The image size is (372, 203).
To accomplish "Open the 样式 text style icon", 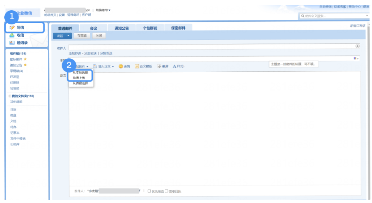I will [x=174, y=66].
